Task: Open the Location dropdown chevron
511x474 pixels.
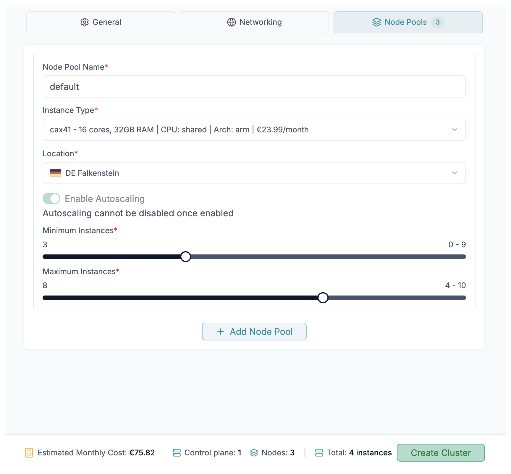Action: point(454,173)
